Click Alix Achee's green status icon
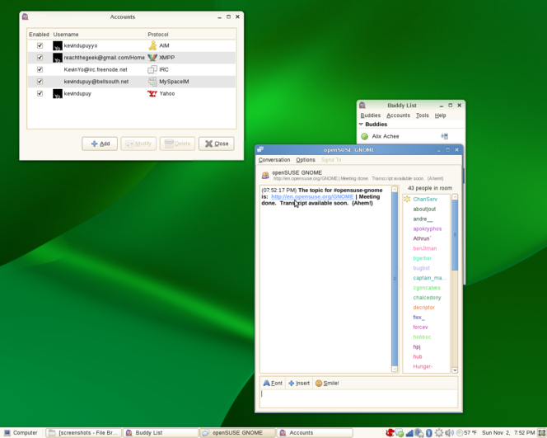 pyautogui.click(x=365, y=136)
